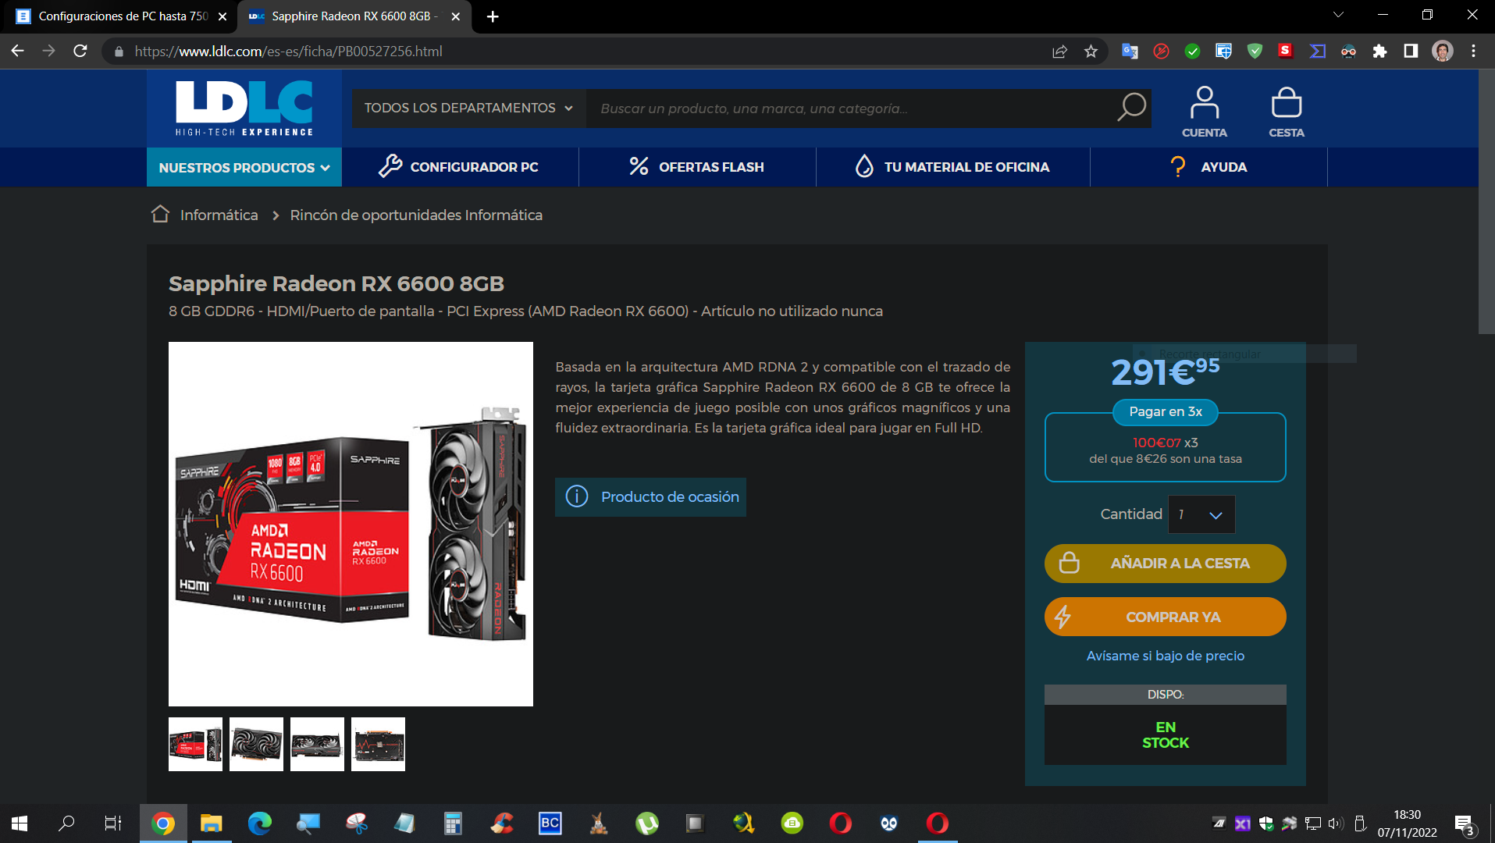
Task: Click the home icon in the breadcrumb
Action: [160, 215]
